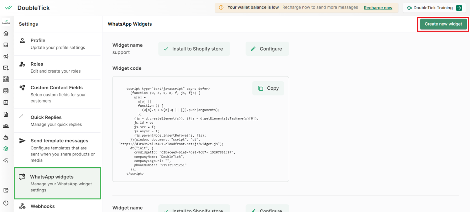Screen dimensions: 470x212
Task: Click the crmWidgetId line in code
Action: coord(184,152)
